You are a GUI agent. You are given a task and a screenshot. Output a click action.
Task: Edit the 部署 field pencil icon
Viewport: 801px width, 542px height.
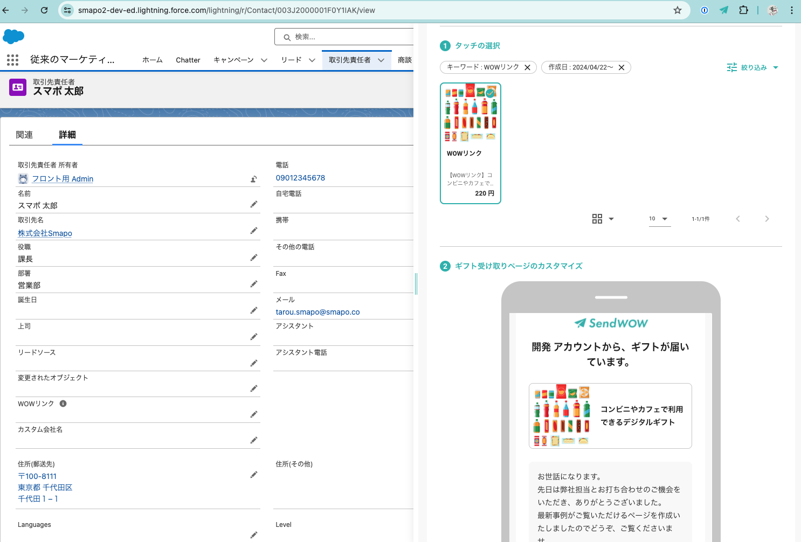pos(253,284)
